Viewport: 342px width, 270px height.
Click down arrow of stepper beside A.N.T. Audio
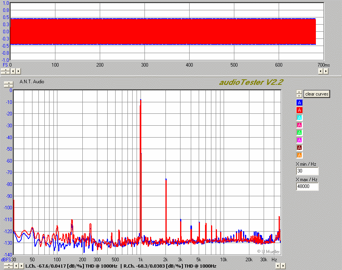(9, 86)
